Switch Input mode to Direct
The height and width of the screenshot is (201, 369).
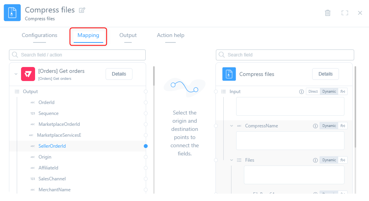click(x=313, y=92)
